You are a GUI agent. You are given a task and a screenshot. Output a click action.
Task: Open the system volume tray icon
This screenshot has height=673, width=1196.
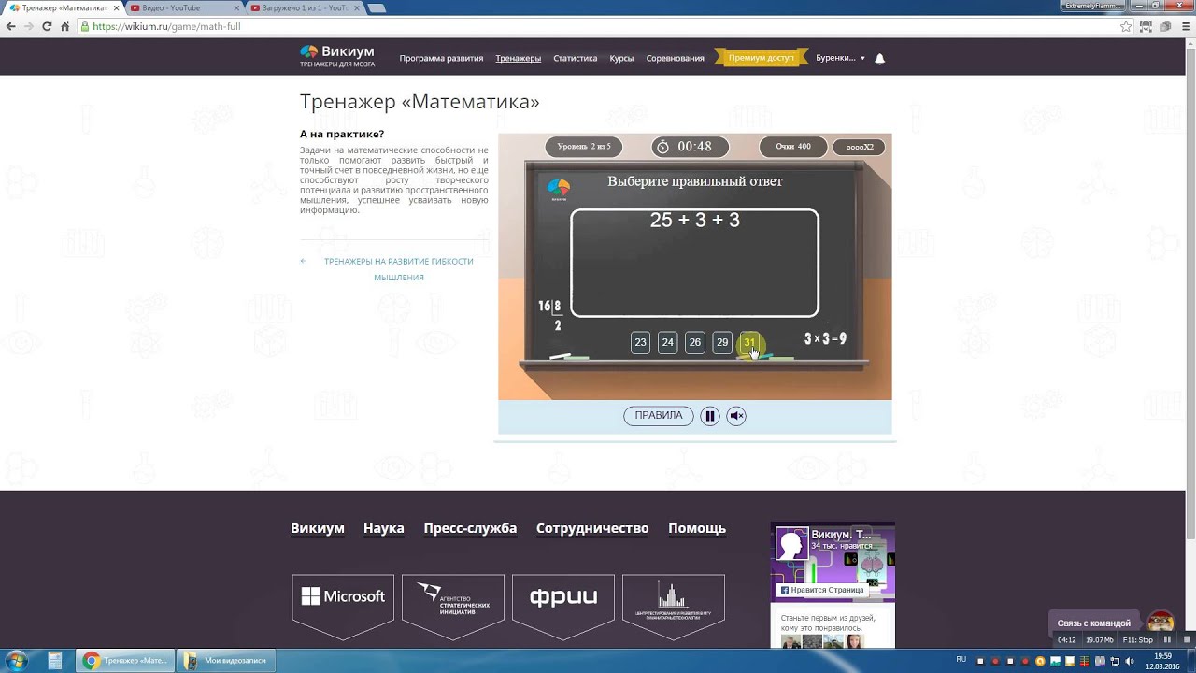[x=1132, y=661]
